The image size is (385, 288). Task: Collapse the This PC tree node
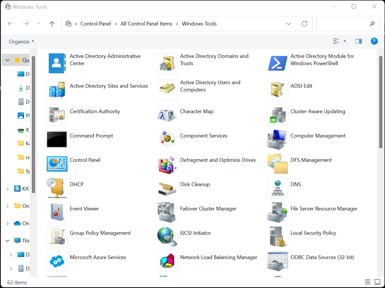[x=8, y=241]
